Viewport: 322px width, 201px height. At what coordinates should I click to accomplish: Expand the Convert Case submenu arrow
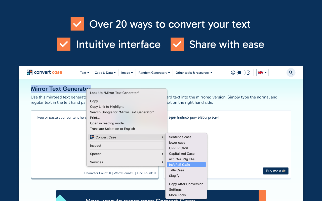click(x=163, y=137)
